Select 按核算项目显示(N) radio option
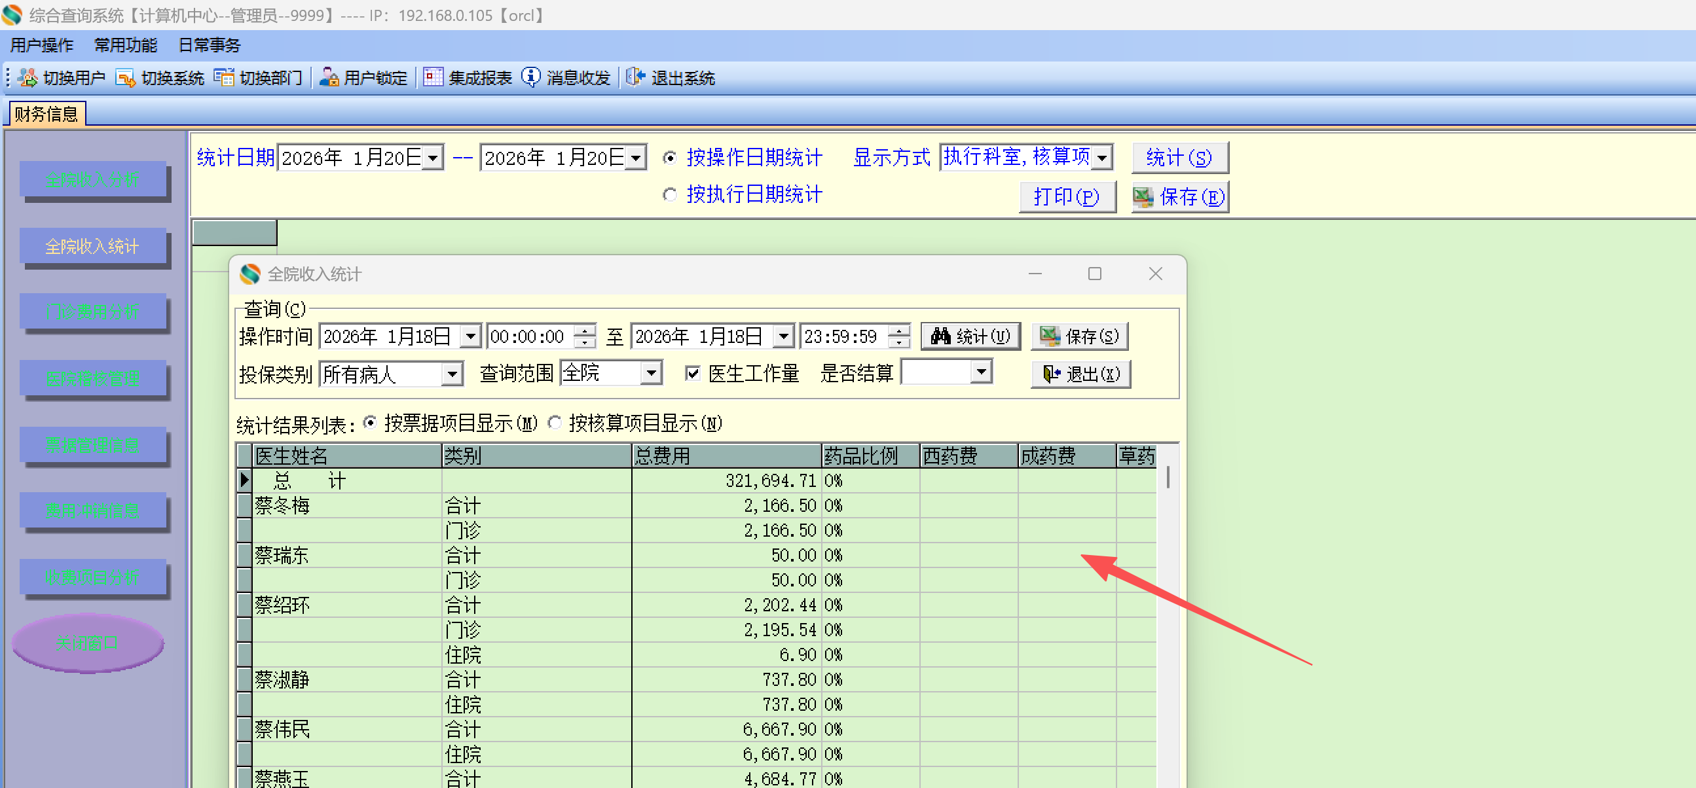This screenshot has width=1696, height=788. click(555, 423)
